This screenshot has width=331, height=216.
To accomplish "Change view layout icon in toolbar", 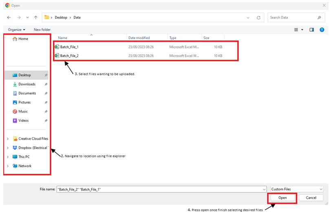I will [x=296, y=29].
